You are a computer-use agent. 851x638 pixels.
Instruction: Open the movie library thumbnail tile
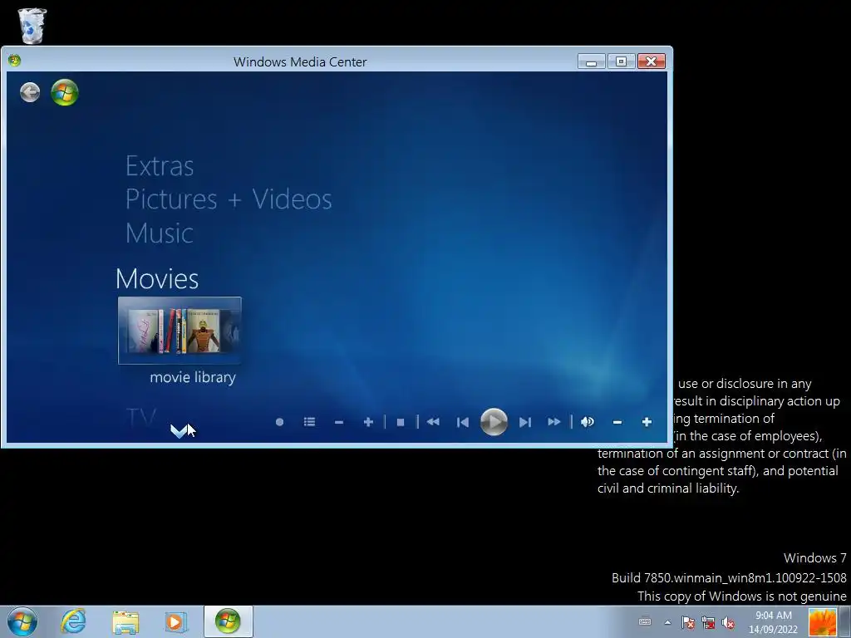click(x=180, y=331)
